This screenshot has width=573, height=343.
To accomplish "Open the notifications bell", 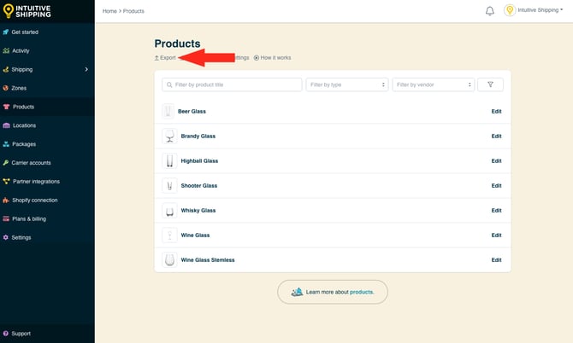I will click(x=490, y=11).
